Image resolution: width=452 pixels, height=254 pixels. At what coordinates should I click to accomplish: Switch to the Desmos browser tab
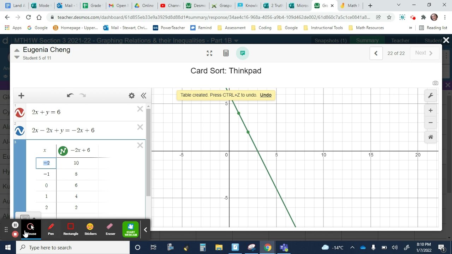[x=195, y=6]
